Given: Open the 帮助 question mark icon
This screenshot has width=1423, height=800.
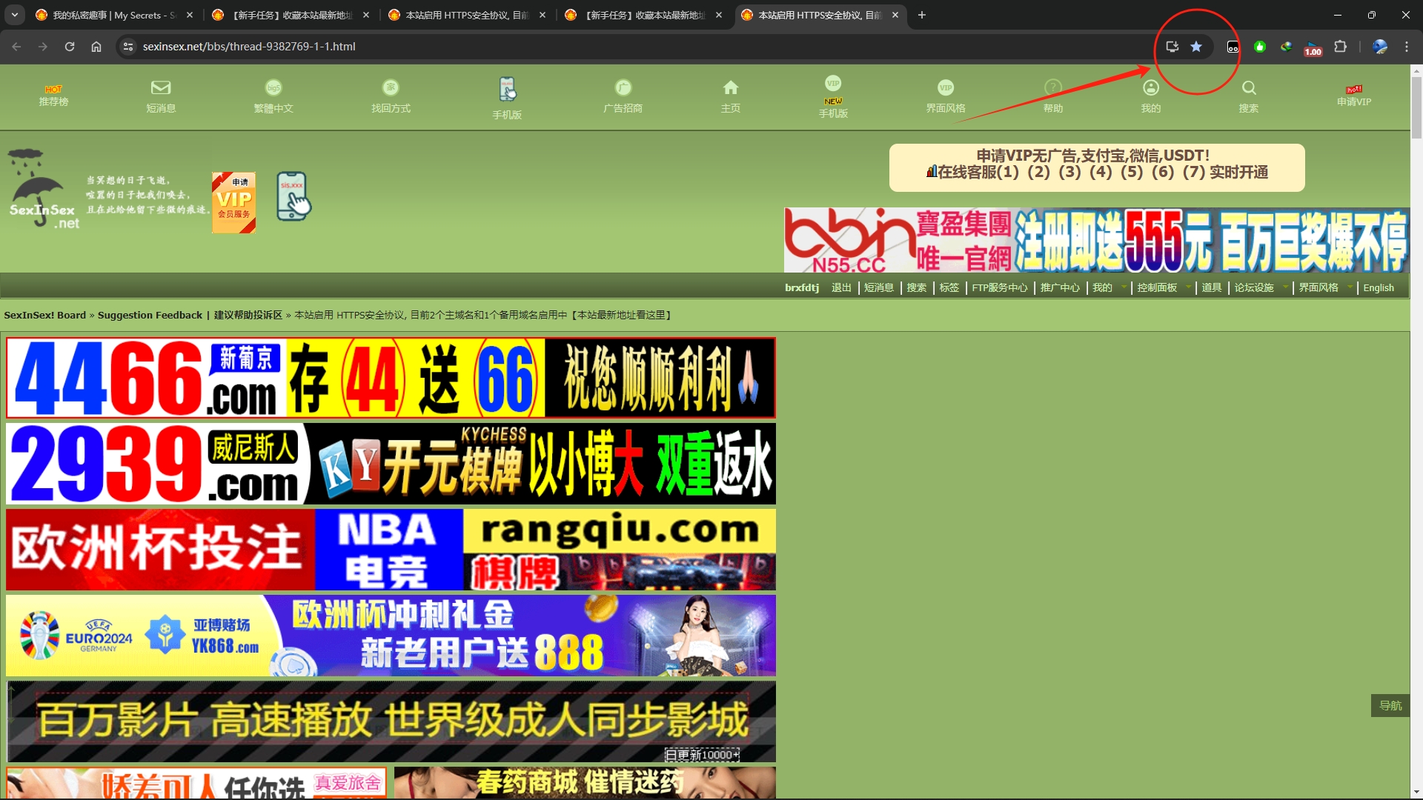Looking at the screenshot, I should click(1053, 96).
